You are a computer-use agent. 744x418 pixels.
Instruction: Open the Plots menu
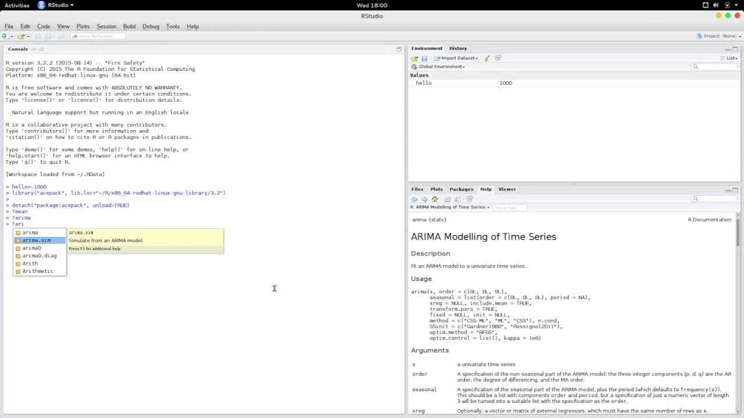[83, 26]
